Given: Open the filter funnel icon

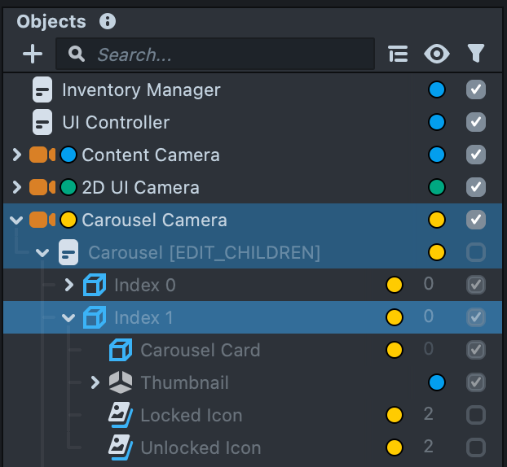Looking at the screenshot, I should (476, 55).
